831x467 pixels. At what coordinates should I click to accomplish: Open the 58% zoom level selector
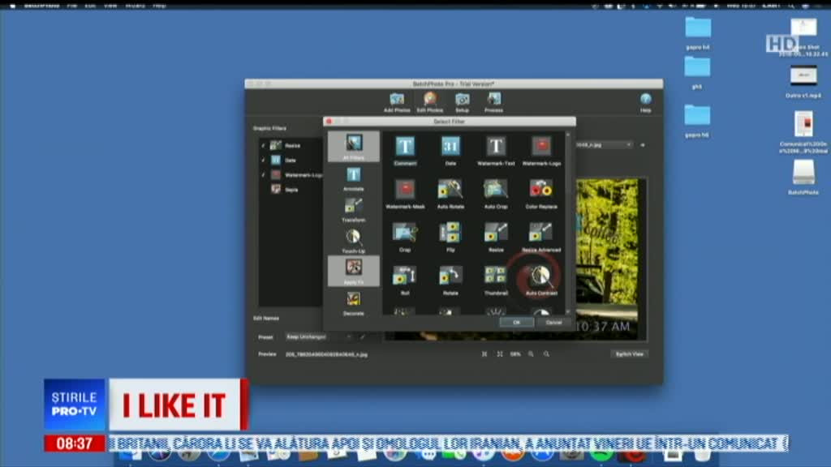pos(515,354)
